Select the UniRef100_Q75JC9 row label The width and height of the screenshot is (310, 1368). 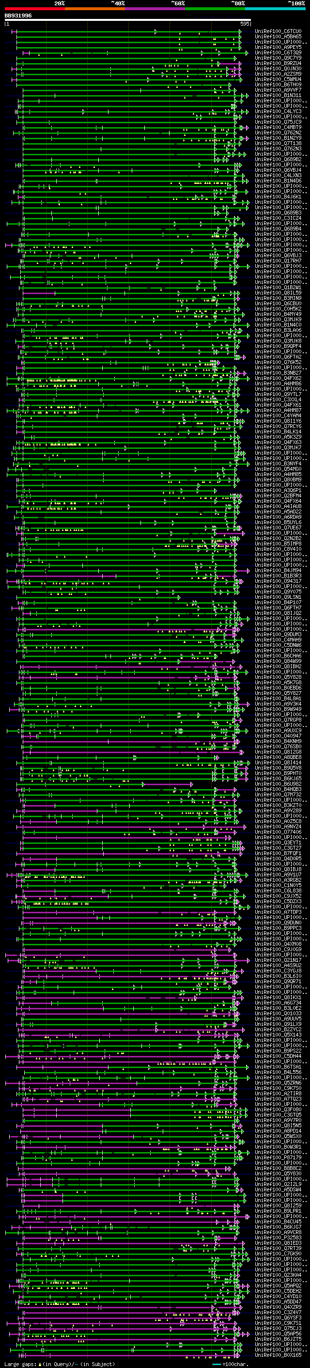click(278, 122)
